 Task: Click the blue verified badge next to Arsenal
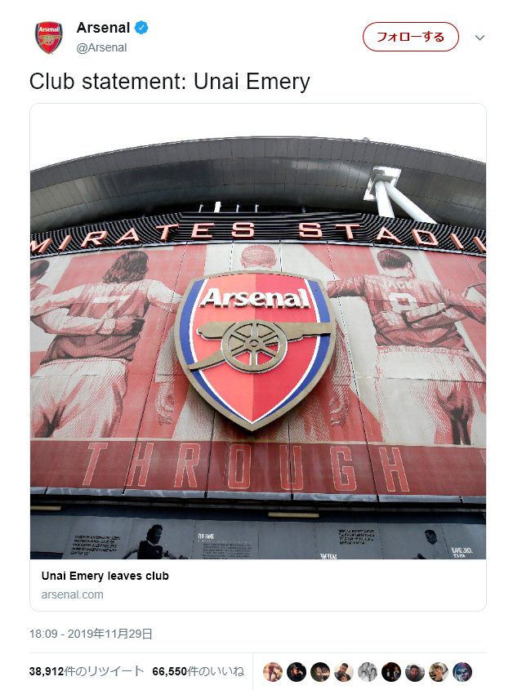tap(141, 28)
